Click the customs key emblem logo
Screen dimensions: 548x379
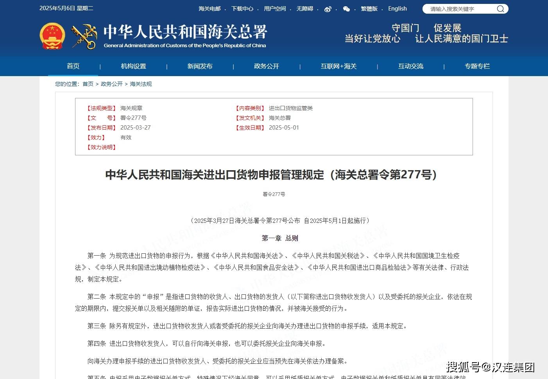click(x=84, y=36)
